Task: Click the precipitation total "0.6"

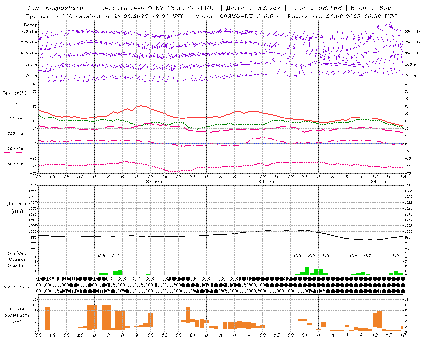Action: (102, 256)
